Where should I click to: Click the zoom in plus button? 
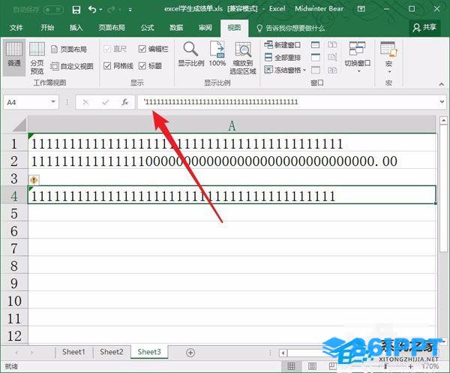(411, 366)
